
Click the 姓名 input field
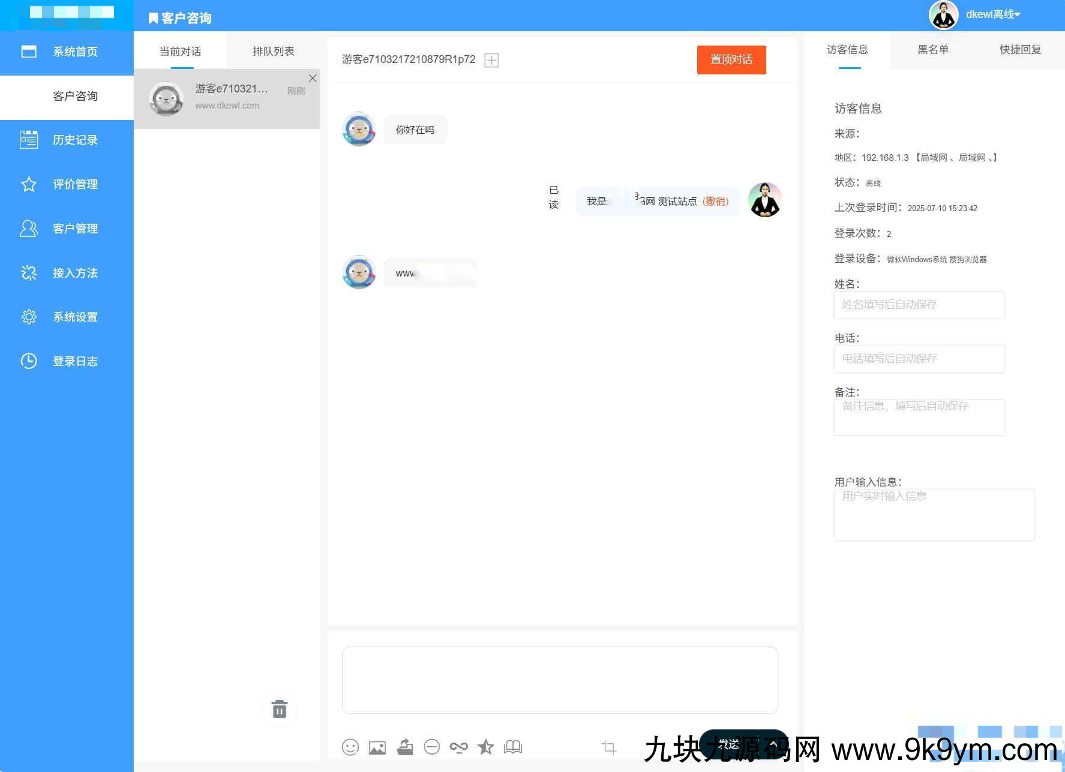tap(919, 305)
